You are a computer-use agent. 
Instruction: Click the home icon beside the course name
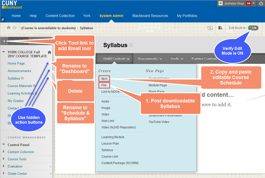click(x=49, y=53)
